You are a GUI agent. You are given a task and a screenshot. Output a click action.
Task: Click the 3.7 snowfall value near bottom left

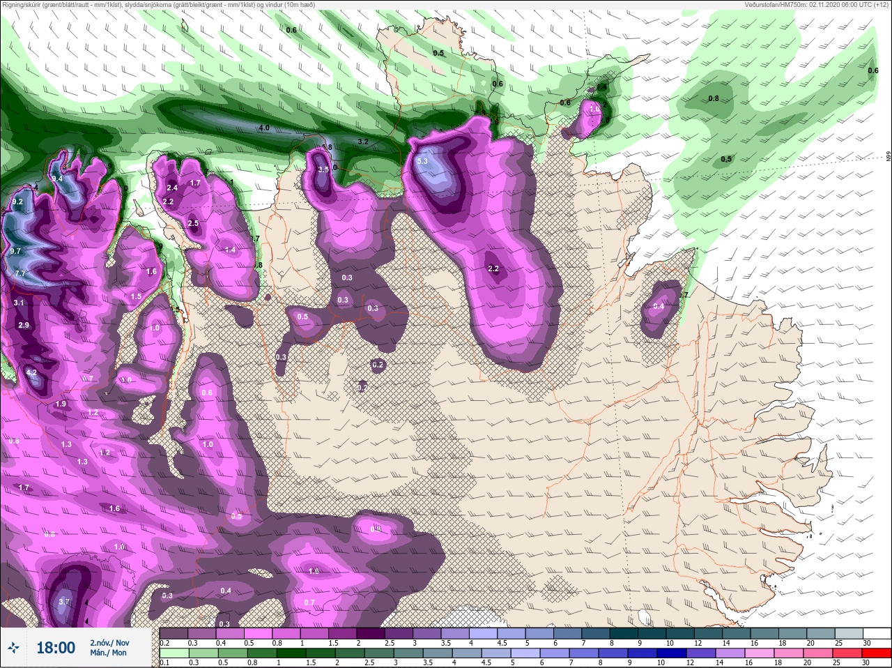[64, 602]
